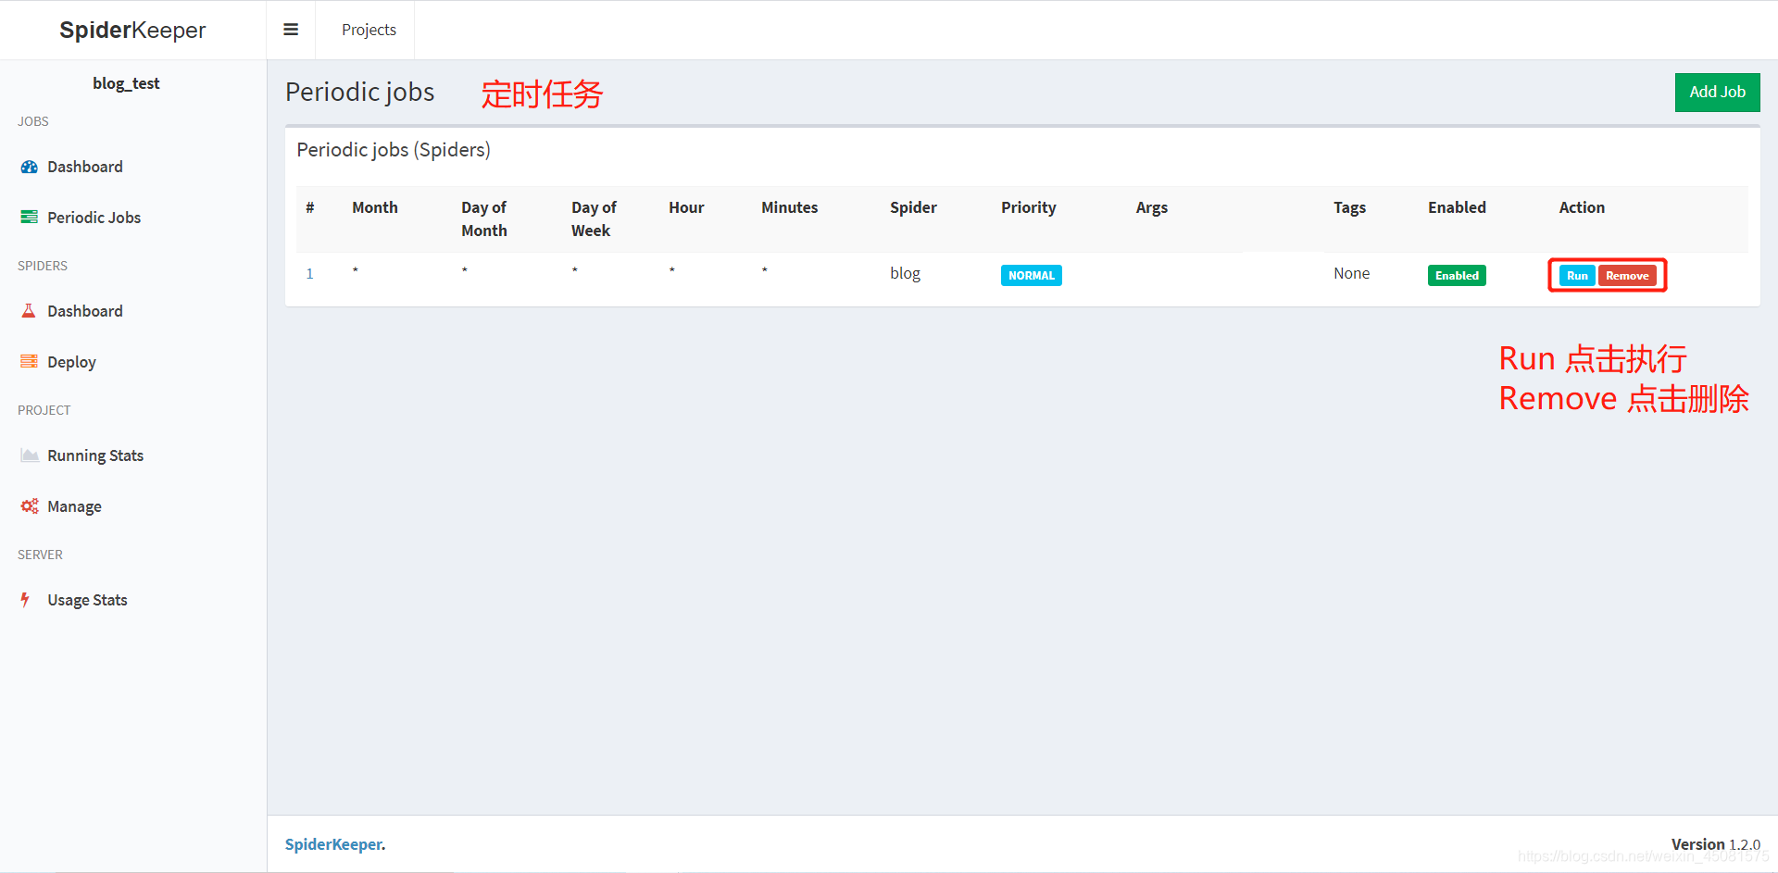Click the SpiderKeeper logo header
This screenshot has height=873, width=1778.
[132, 30]
